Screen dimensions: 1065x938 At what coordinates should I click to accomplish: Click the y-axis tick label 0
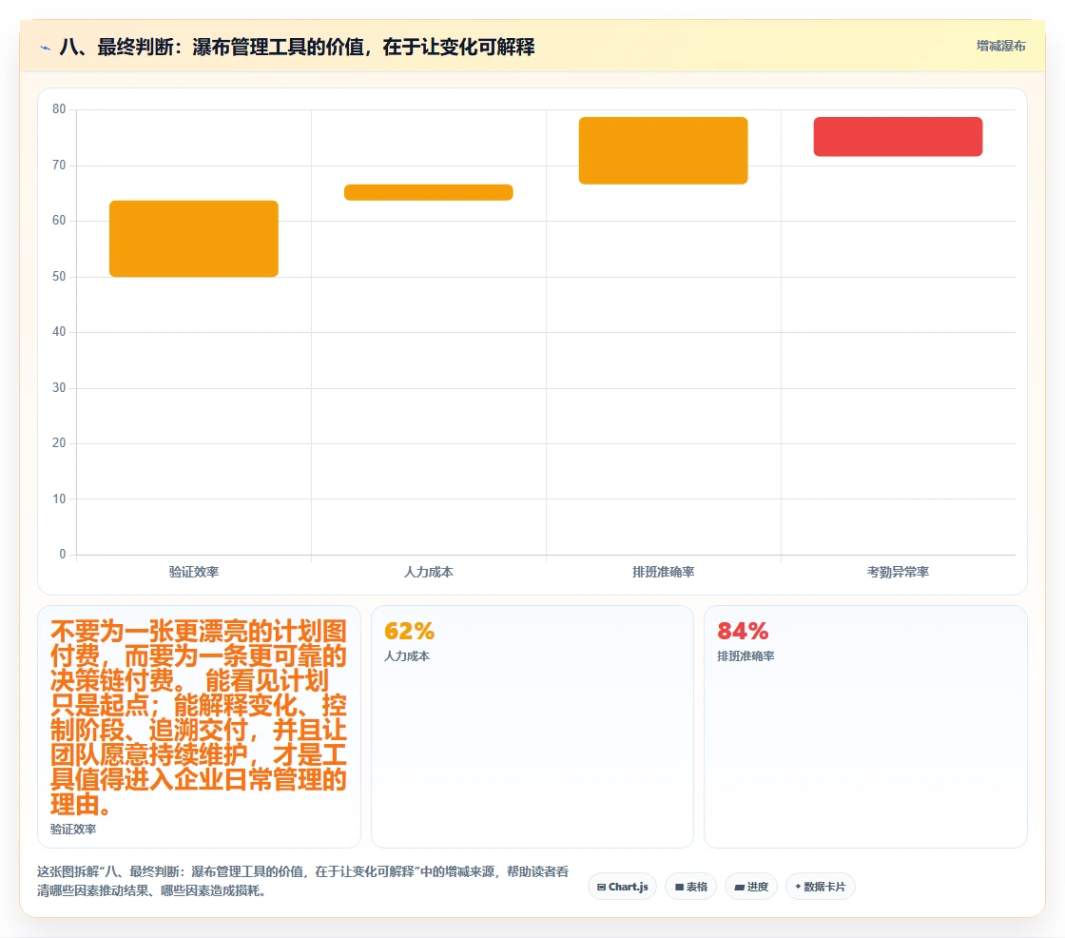coord(63,554)
